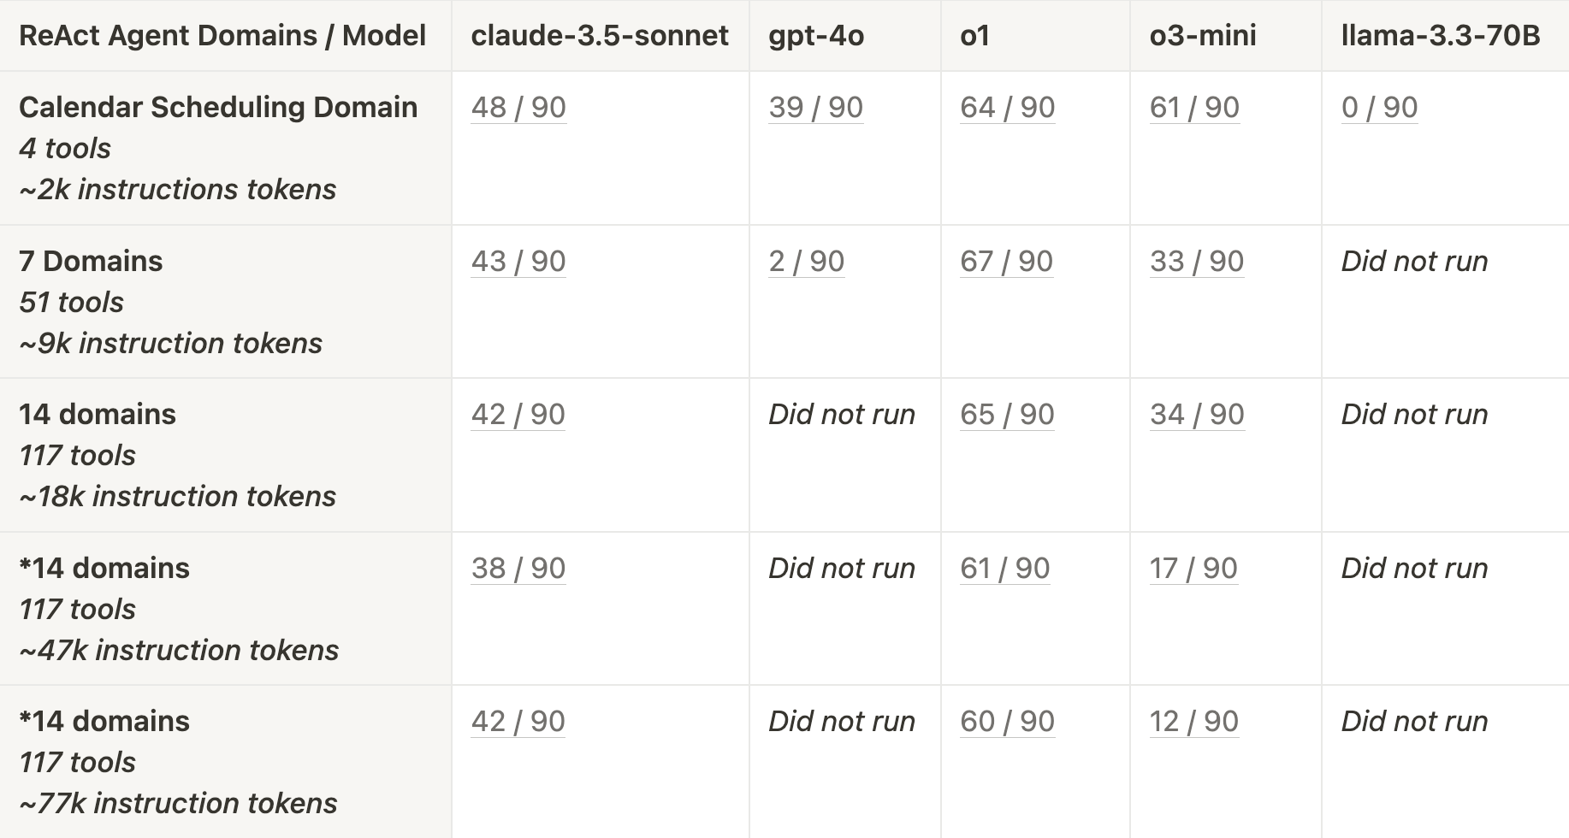This screenshot has width=1569, height=838.
Task: Click o3-mini score 17 / 90 link
Action: click(x=1193, y=569)
